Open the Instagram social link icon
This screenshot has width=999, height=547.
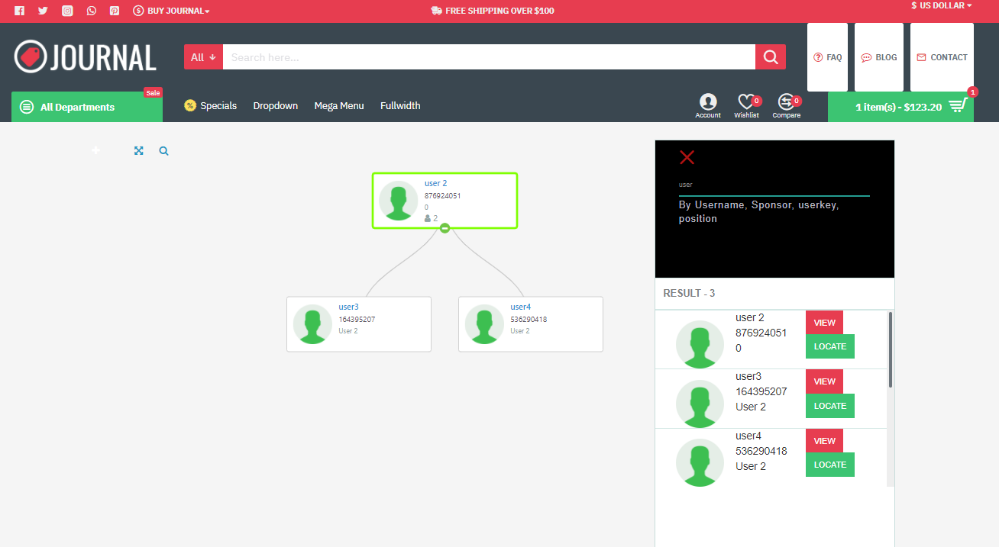(67, 11)
